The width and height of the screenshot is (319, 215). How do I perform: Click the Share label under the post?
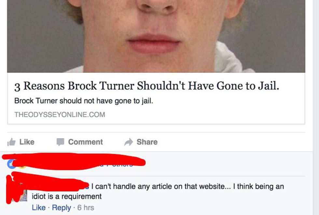click(147, 142)
